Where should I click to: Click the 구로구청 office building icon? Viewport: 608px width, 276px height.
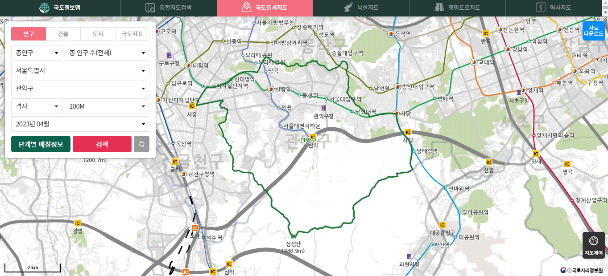point(169,55)
